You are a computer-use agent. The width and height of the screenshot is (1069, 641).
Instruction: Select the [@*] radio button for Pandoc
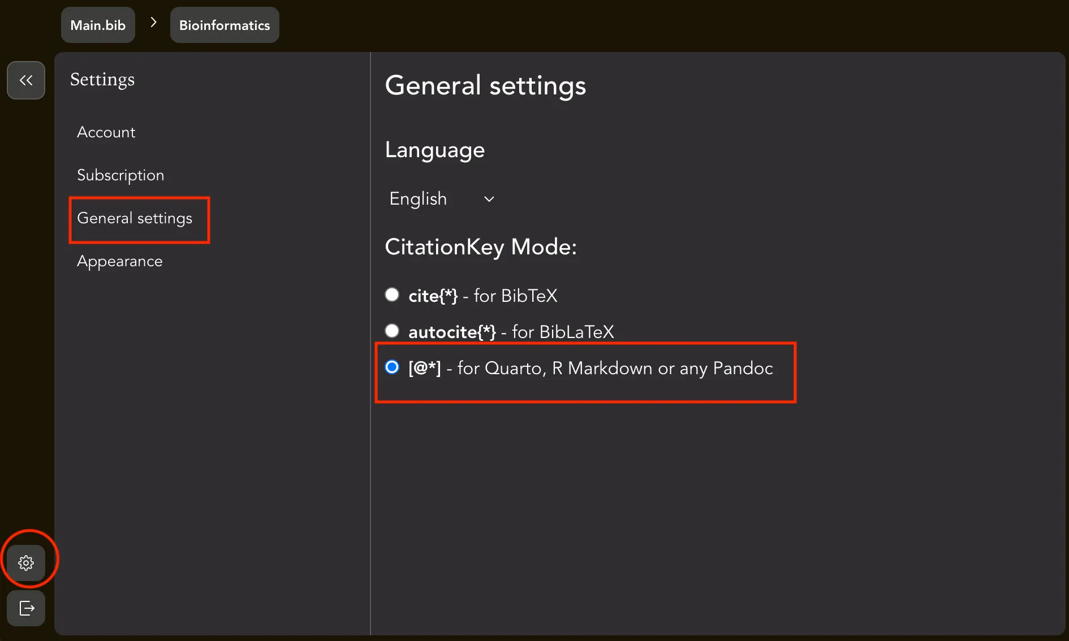(392, 367)
